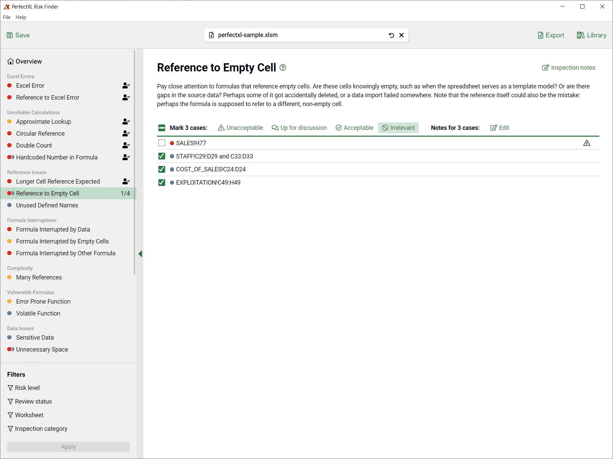Click the help icon beside Reference to Empty Cell

point(283,68)
